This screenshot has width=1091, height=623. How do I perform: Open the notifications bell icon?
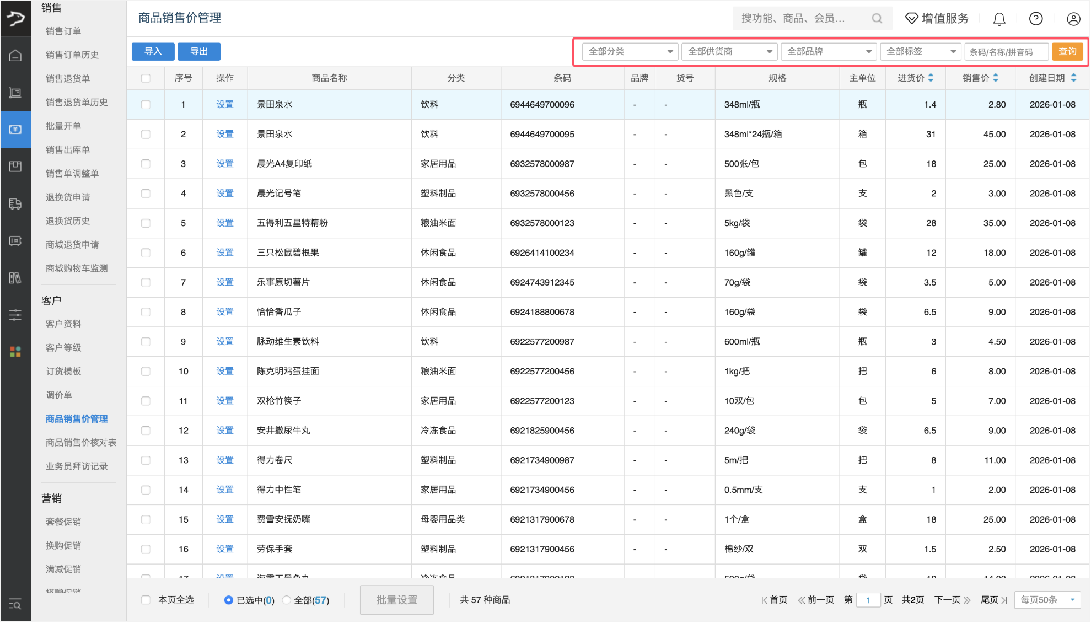coord(999,18)
